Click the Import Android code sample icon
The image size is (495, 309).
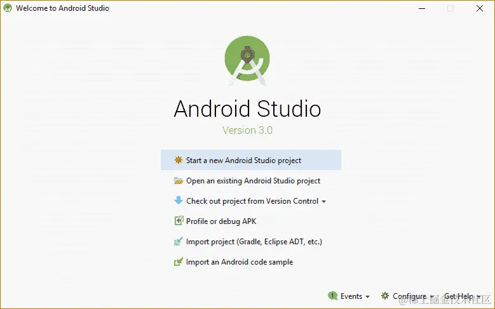179,261
